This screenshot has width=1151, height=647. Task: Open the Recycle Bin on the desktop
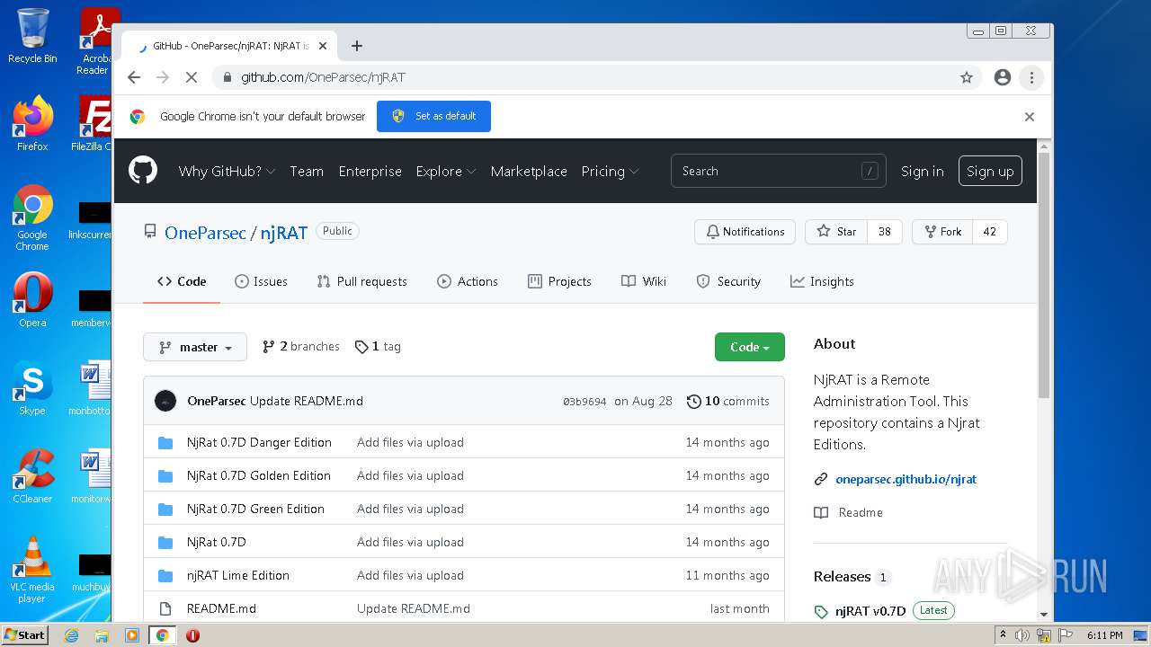click(x=32, y=36)
